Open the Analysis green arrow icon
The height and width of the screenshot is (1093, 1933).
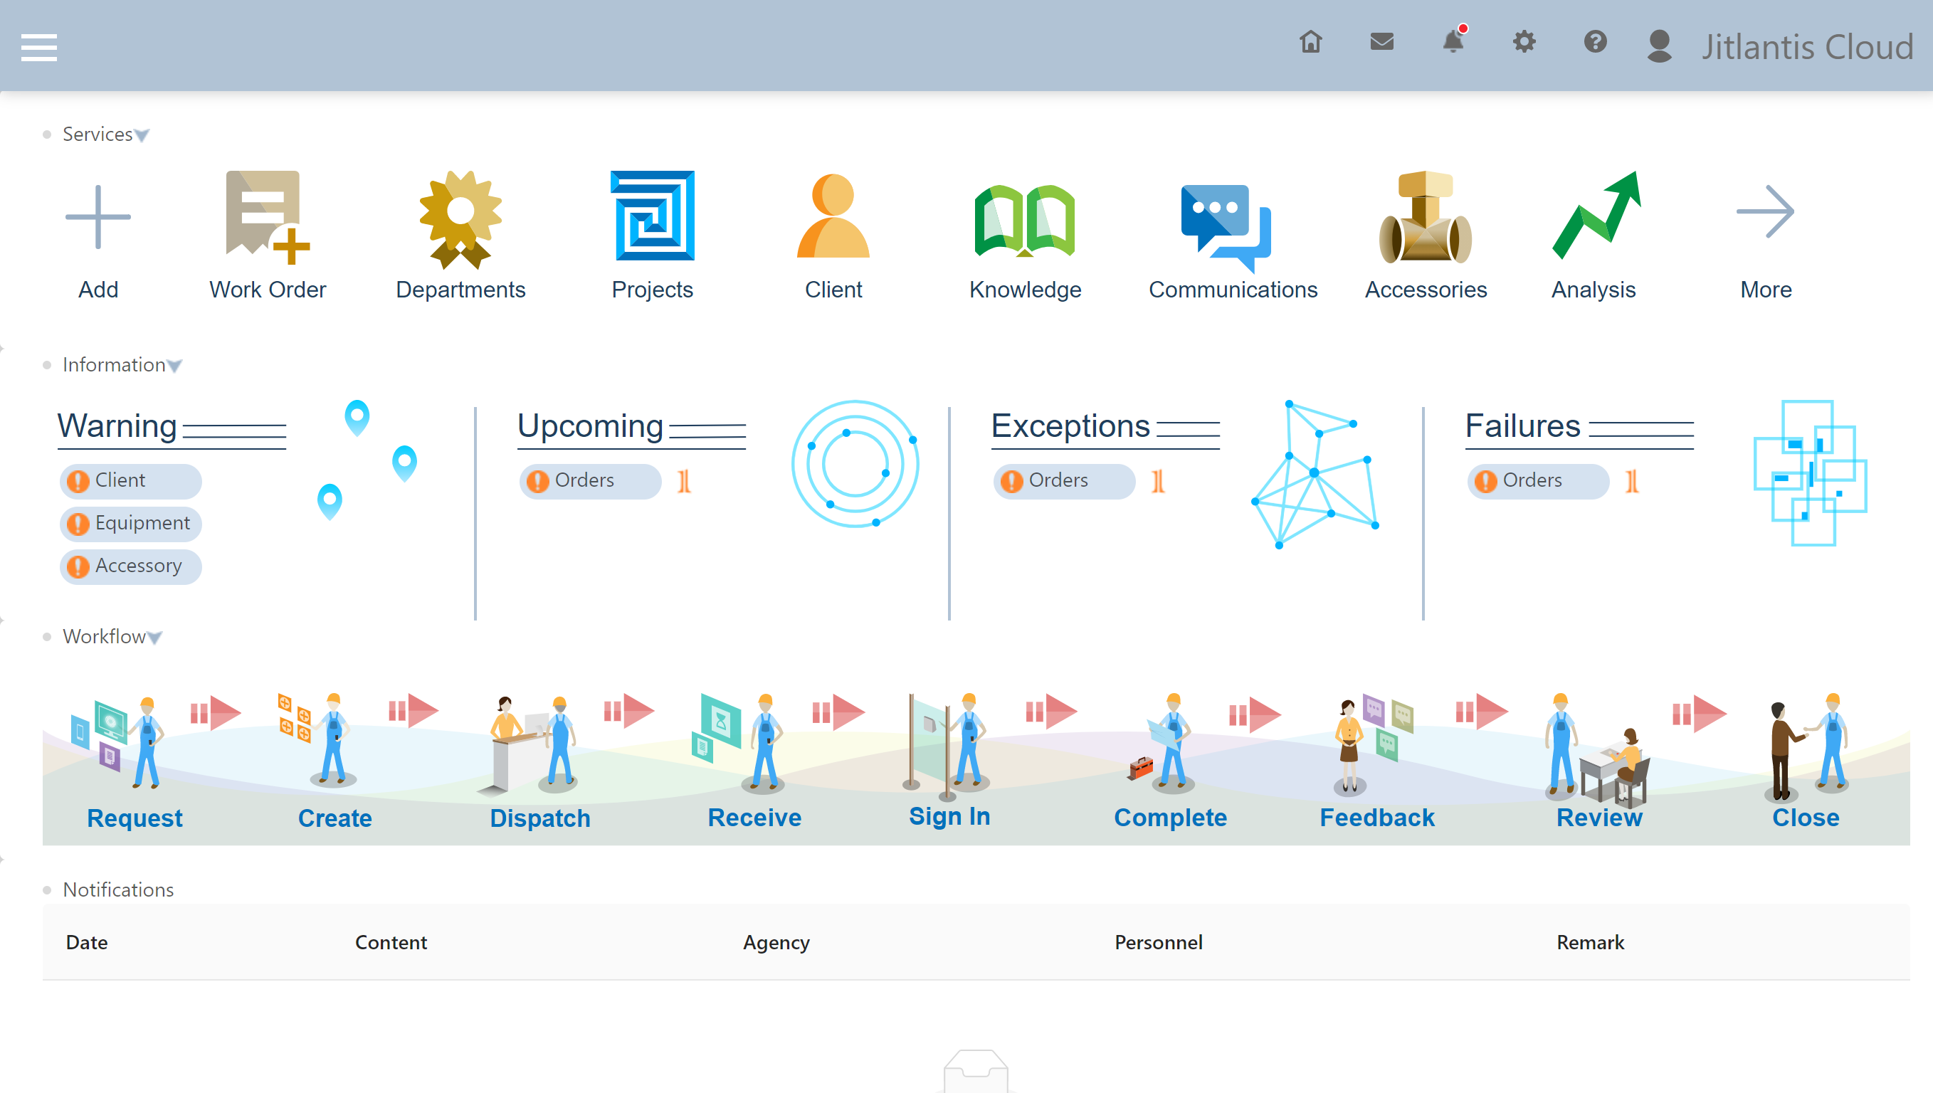tap(1596, 216)
